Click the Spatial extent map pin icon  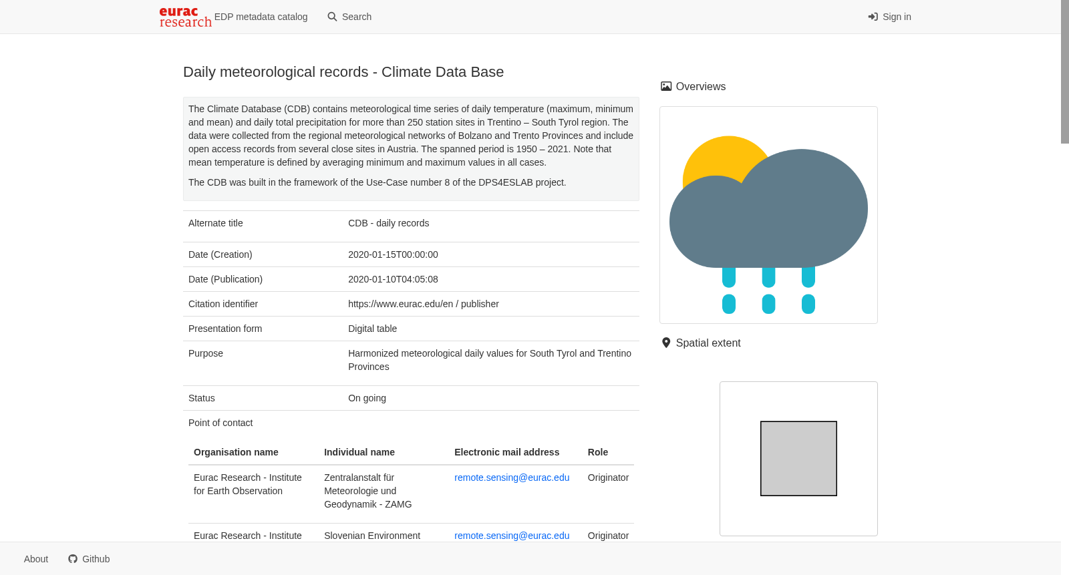coord(666,343)
